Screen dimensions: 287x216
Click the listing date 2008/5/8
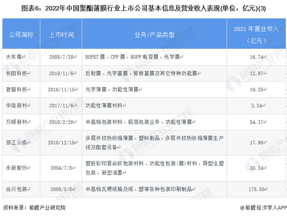(x=61, y=189)
